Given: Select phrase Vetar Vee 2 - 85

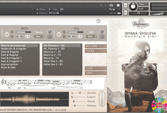Looking at the screenshot, I should (62, 64).
